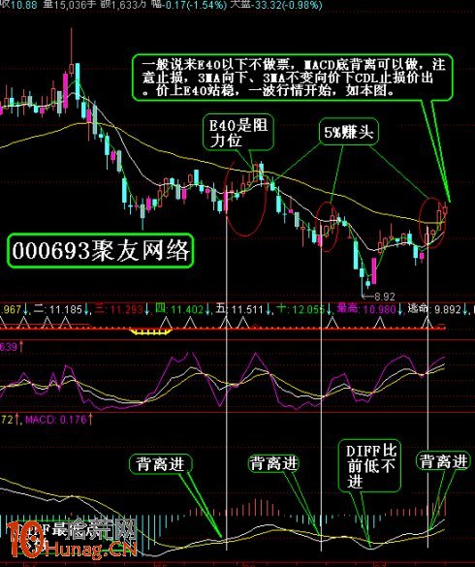Click the tenth line value 12.055

tap(308, 309)
